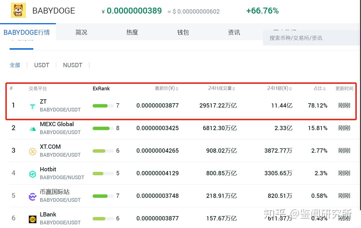Screen dimensions: 361x228
Task: Sort by 占比 column arrows
Action: [x=325, y=89]
